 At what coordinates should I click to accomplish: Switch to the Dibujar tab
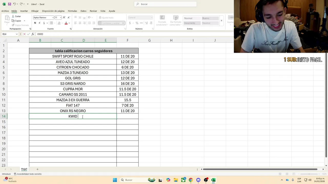tap(35, 11)
